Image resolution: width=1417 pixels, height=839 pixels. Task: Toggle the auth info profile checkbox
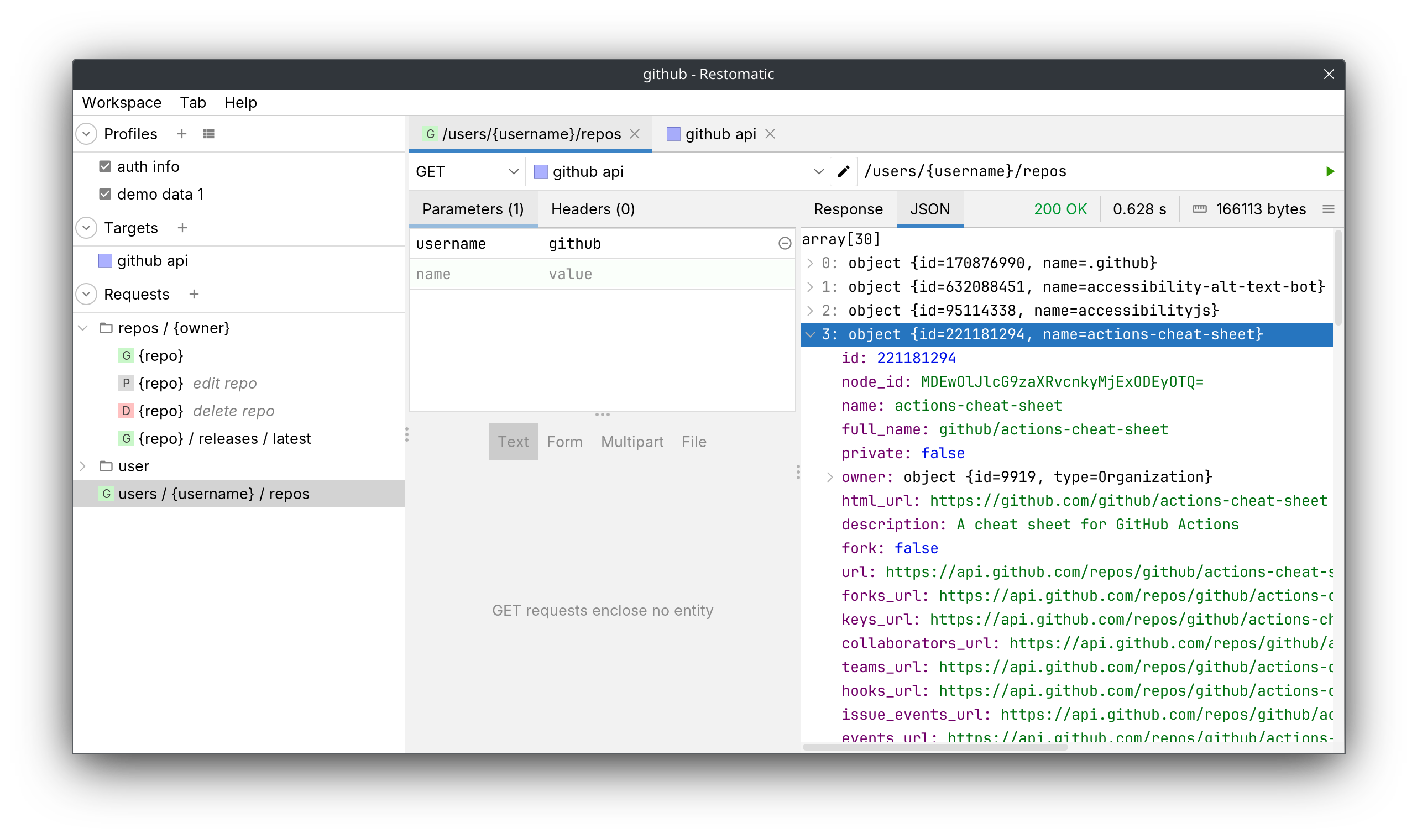coord(107,166)
